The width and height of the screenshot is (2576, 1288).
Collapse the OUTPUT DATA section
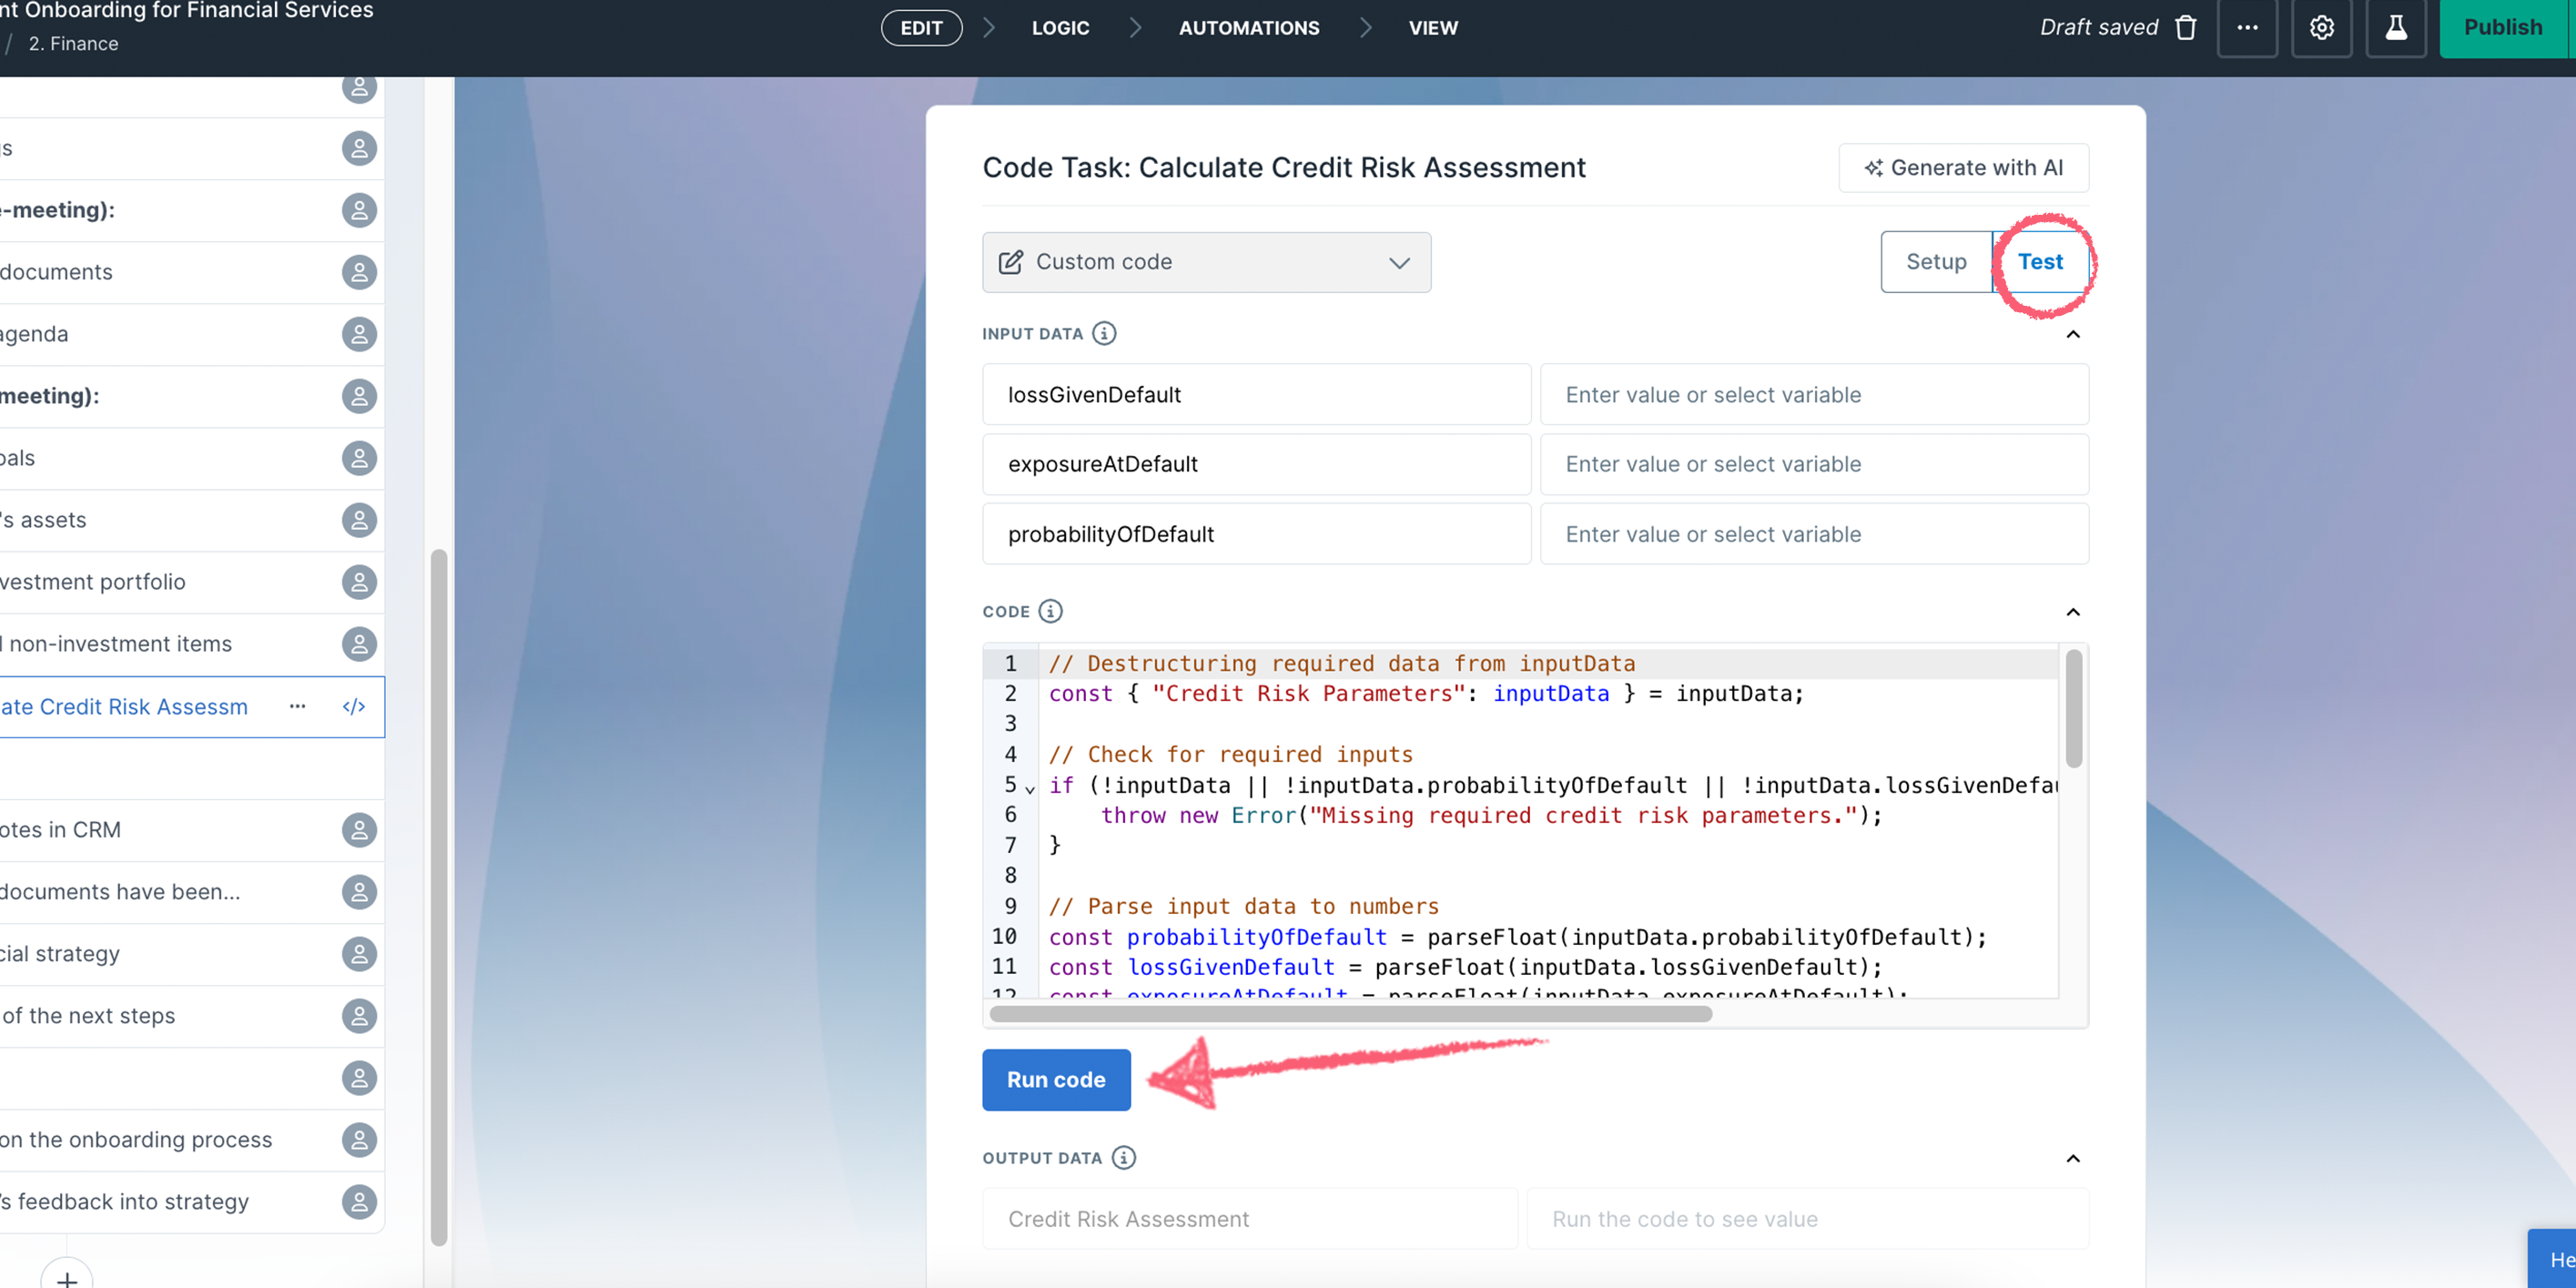2073,1158
